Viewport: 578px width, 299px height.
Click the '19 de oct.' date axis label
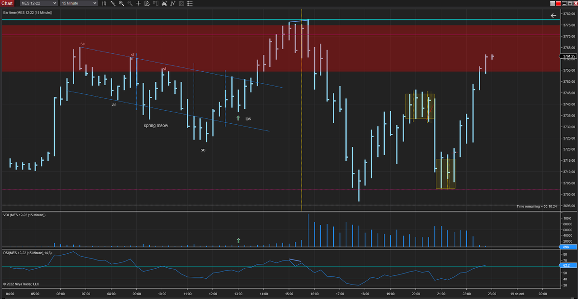click(517, 293)
